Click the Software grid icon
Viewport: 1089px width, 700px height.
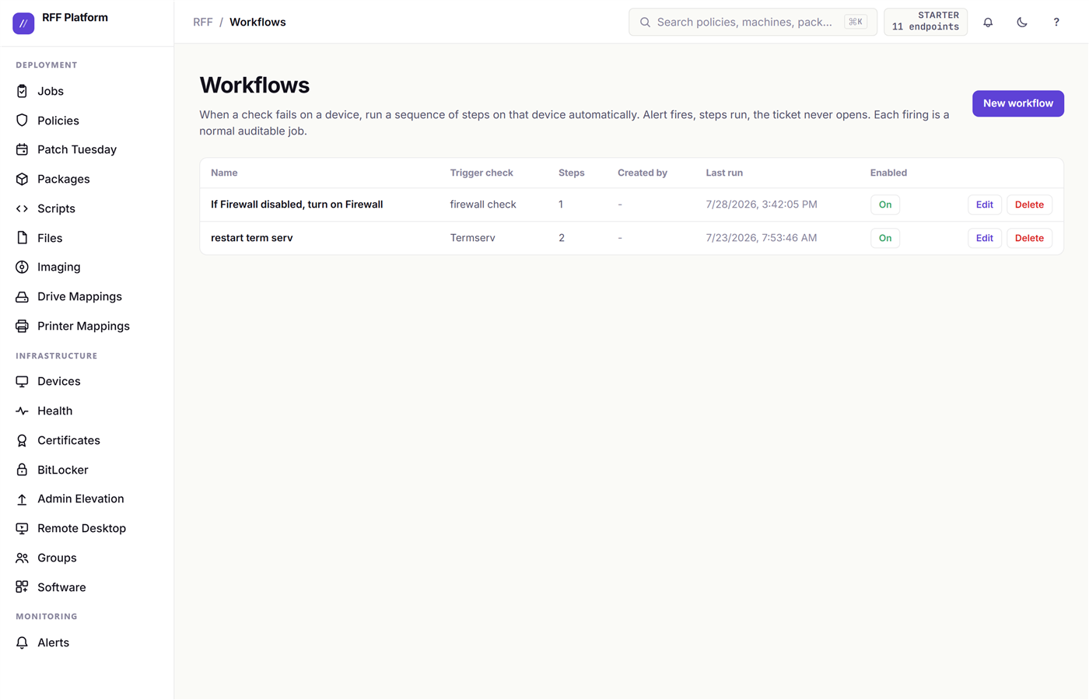(x=22, y=587)
